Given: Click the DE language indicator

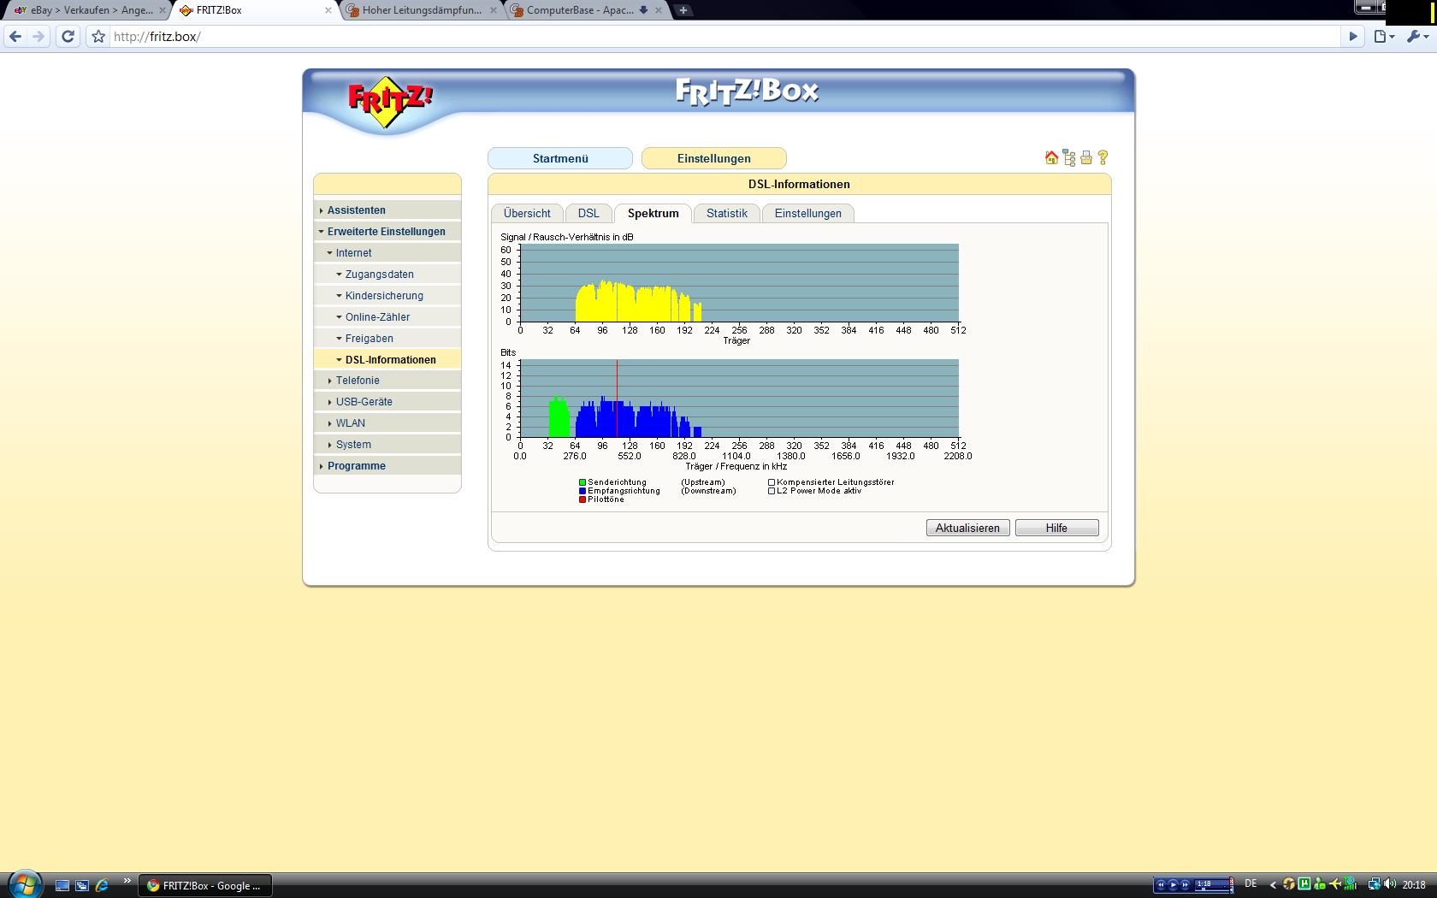Looking at the screenshot, I should 1251,884.
